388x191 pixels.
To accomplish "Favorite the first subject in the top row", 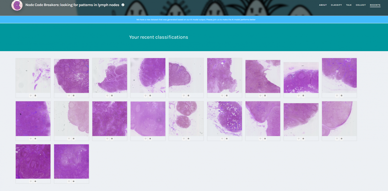I will click(31, 95).
